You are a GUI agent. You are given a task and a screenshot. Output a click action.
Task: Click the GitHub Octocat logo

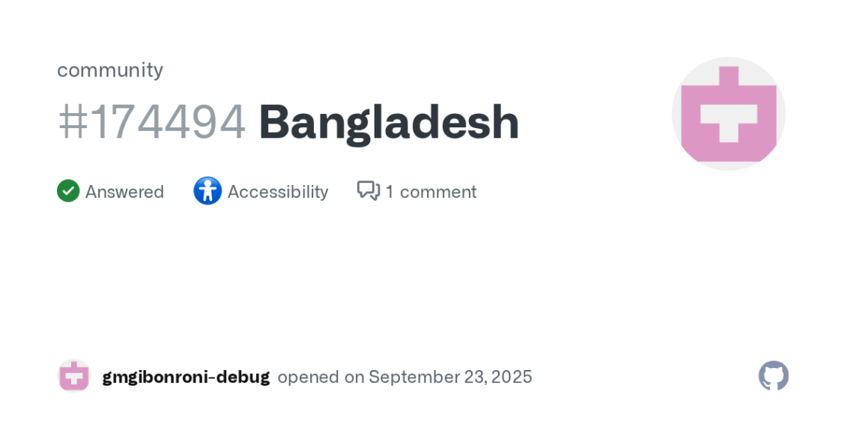click(x=773, y=376)
